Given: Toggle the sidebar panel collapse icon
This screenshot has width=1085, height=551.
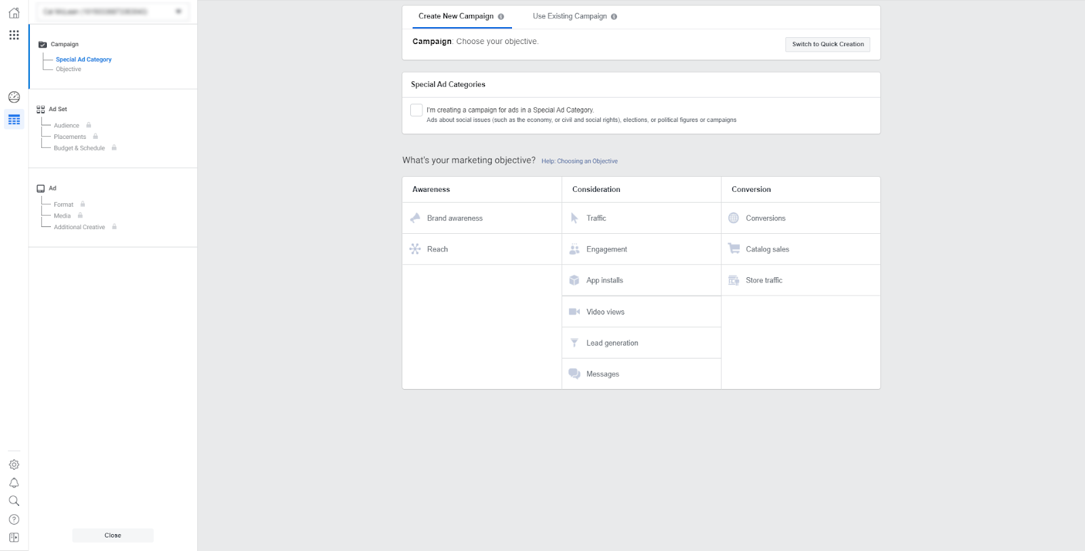Looking at the screenshot, I should pyautogui.click(x=14, y=538).
